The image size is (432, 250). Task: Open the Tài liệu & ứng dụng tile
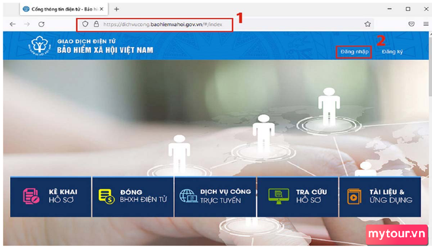(x=380, y=197)
